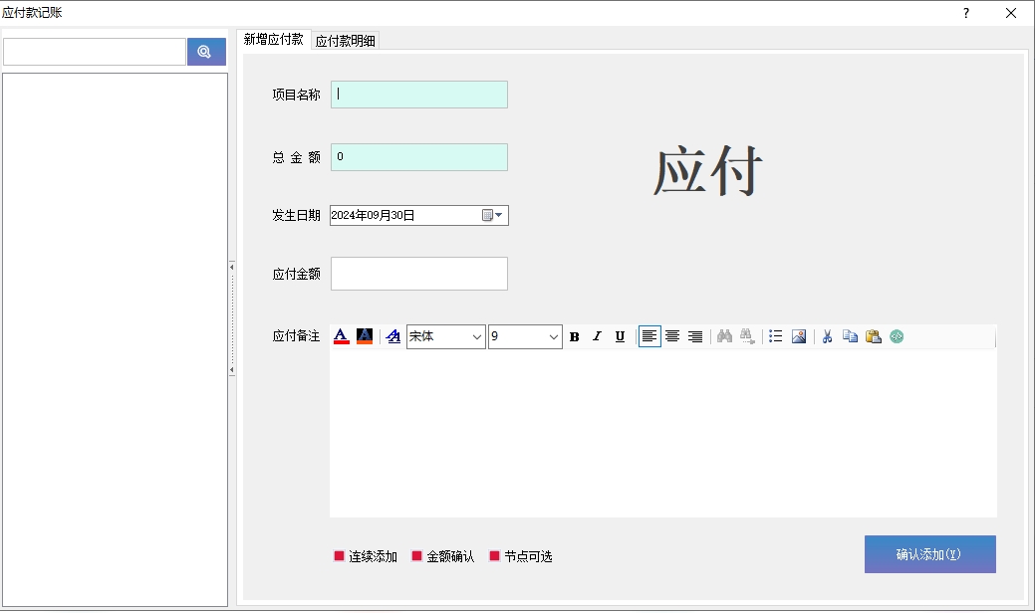Pick text highlight background color

pos(365,336)
